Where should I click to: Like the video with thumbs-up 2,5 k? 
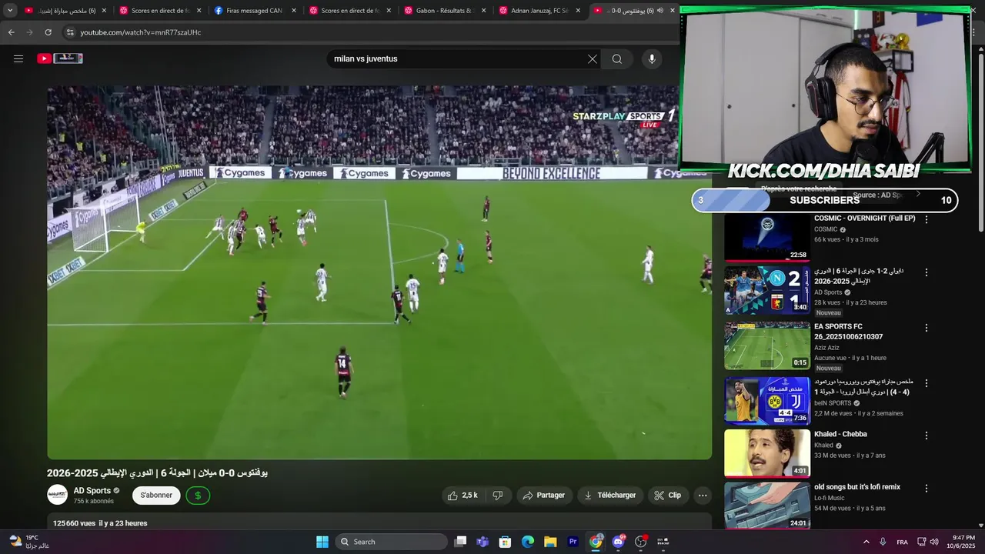462,496
